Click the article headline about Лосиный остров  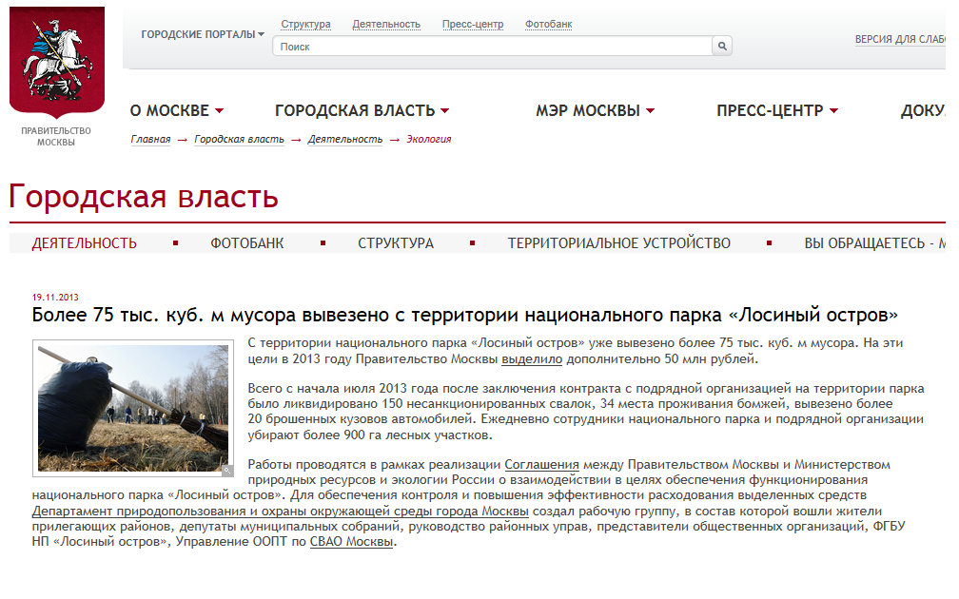tap(465, 316)
